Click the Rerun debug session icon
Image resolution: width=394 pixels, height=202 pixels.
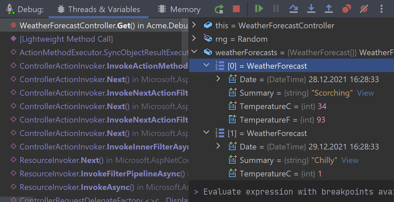click(219, 9)
